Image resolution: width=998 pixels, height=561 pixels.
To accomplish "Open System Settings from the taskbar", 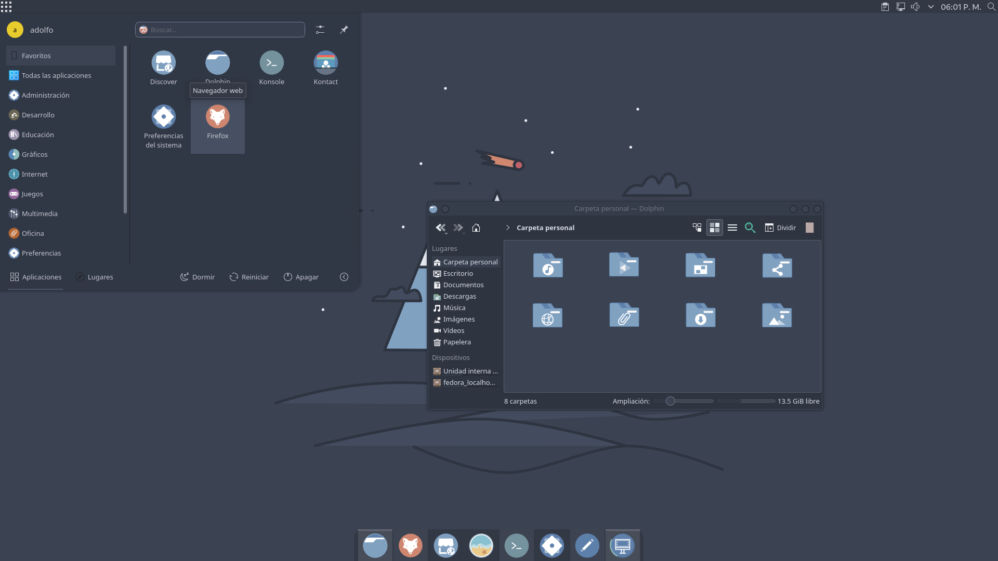I will 552,545.
